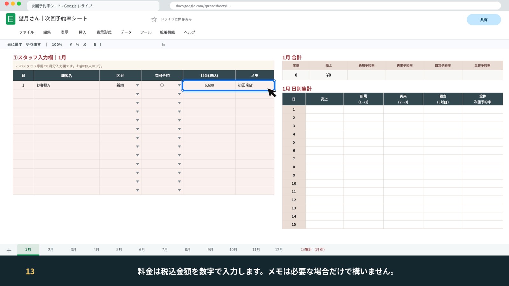Image resolution: width=509 pixels, height=286 pixels.
Task: Star this spreadsheet document
Action: [154, 19]
